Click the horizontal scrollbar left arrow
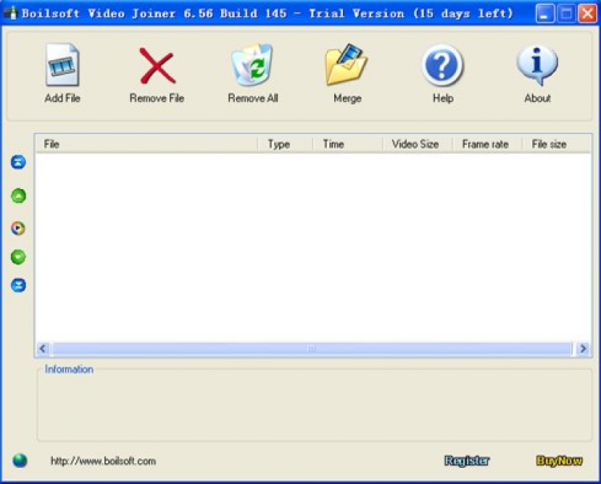601x484 pixels. click(x=43, y=349)
